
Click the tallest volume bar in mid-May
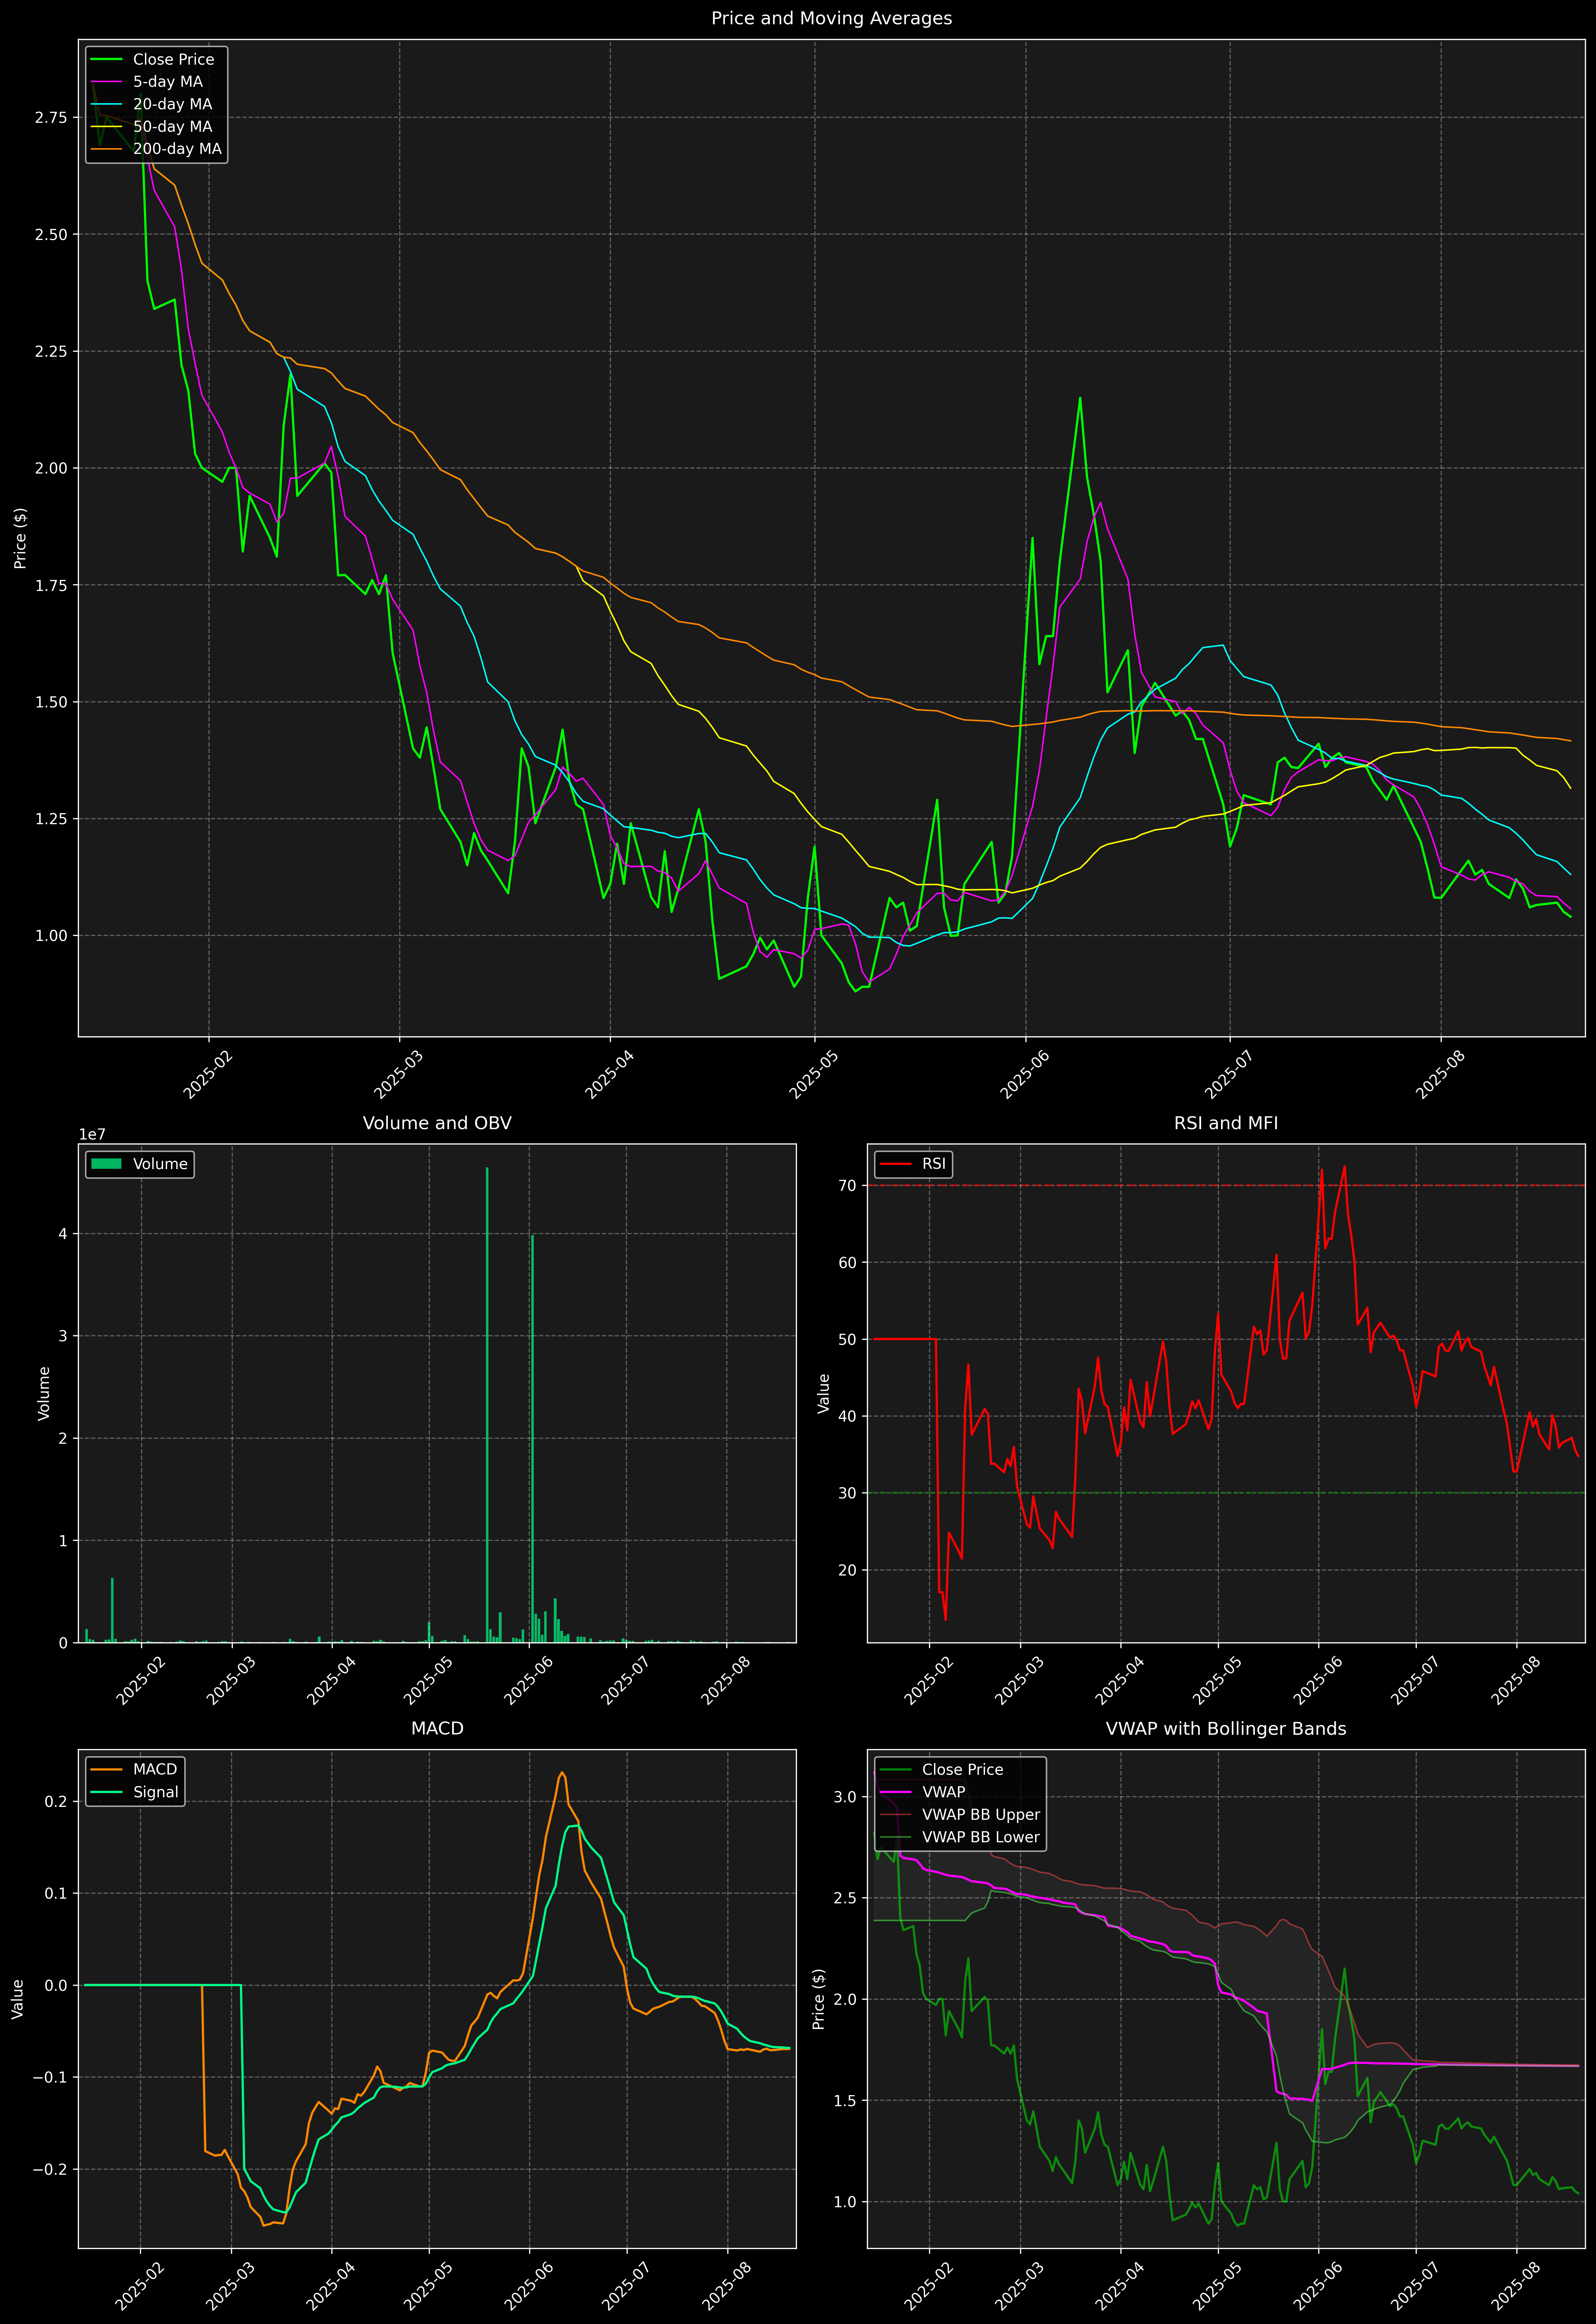pos(487,1400)
